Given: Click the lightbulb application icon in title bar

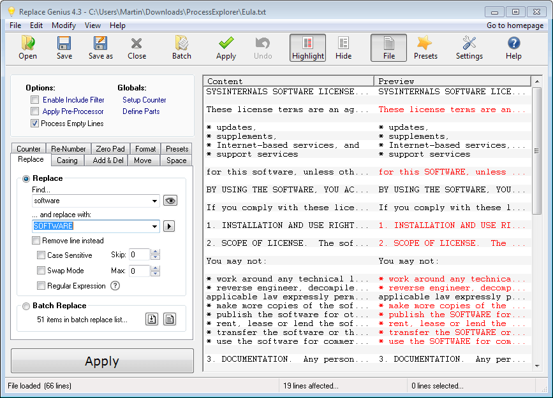Looking at the screenshot, I should pyautogui.click(x=11, y=11).
